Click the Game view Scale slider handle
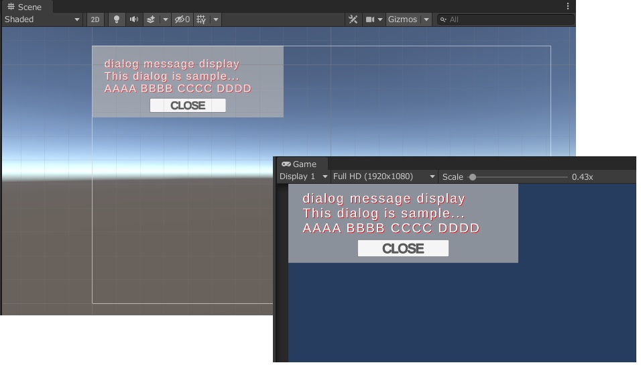The height and width of the screenshot is (369, 641). coord(473,177)
